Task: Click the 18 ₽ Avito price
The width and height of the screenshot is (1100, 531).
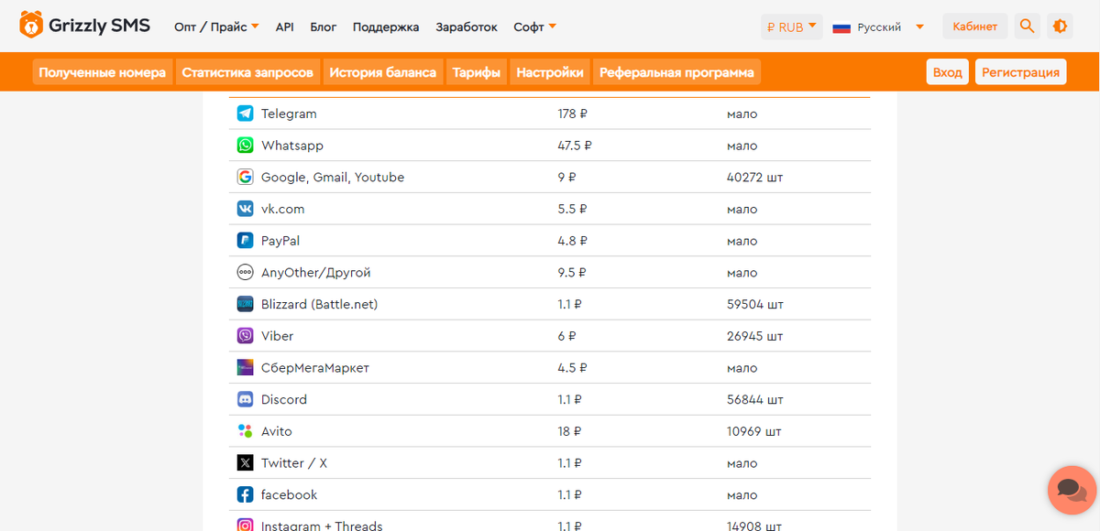Action: pos(569,431)
